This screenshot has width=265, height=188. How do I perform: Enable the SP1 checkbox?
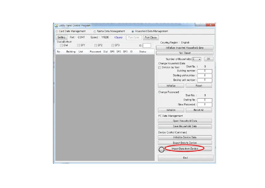click(78, 45)
